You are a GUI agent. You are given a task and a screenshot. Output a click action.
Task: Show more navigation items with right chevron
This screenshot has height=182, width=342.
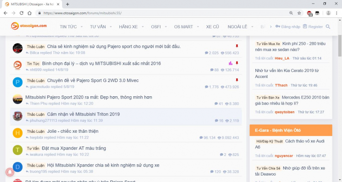tap(271, 26)
